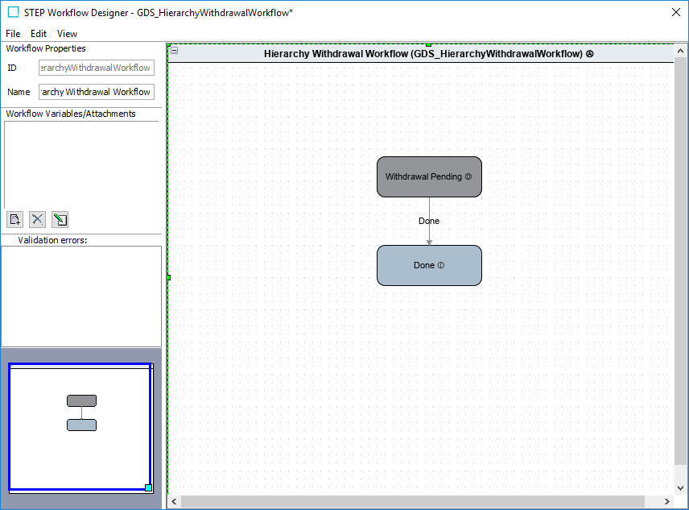Click the edit variable pencil icon
Viewport: 689px width, 510px height.
[60, 219]
